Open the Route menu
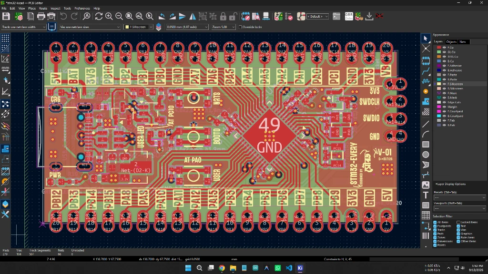The image size is (488, 274). tap(43, 9)
